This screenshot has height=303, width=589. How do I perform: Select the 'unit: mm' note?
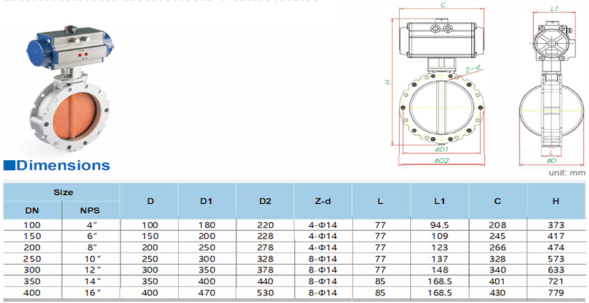click(567, 173)
